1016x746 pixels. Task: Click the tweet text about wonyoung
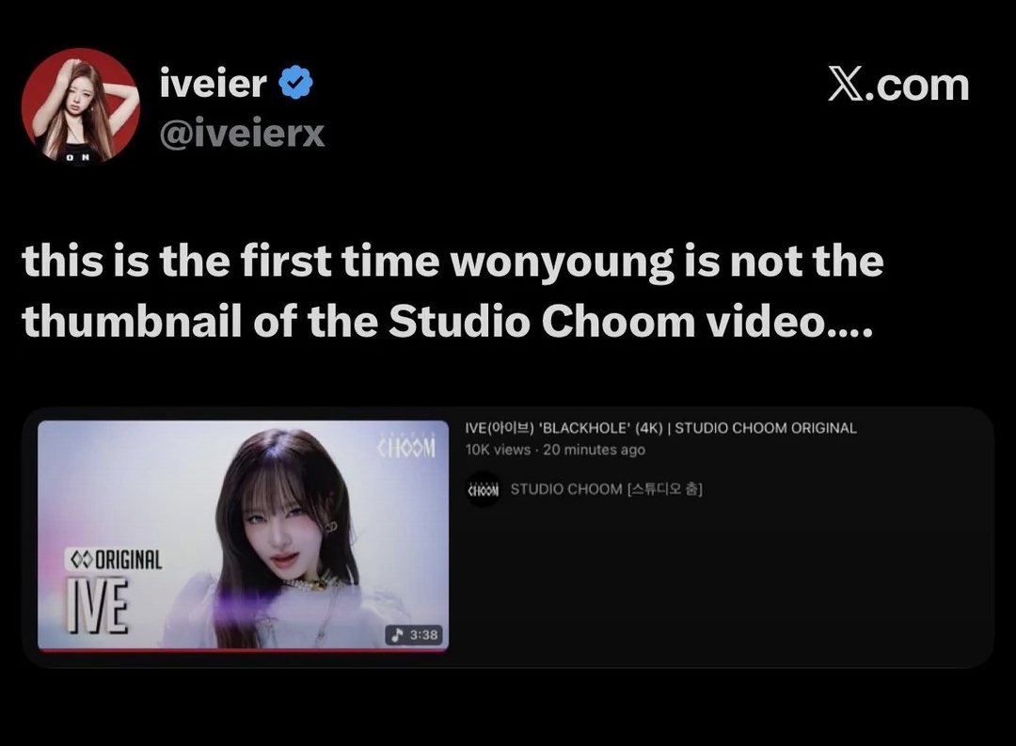click(453, 291)
